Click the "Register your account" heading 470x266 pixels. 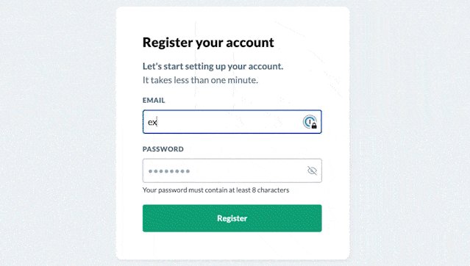(208, 43)
